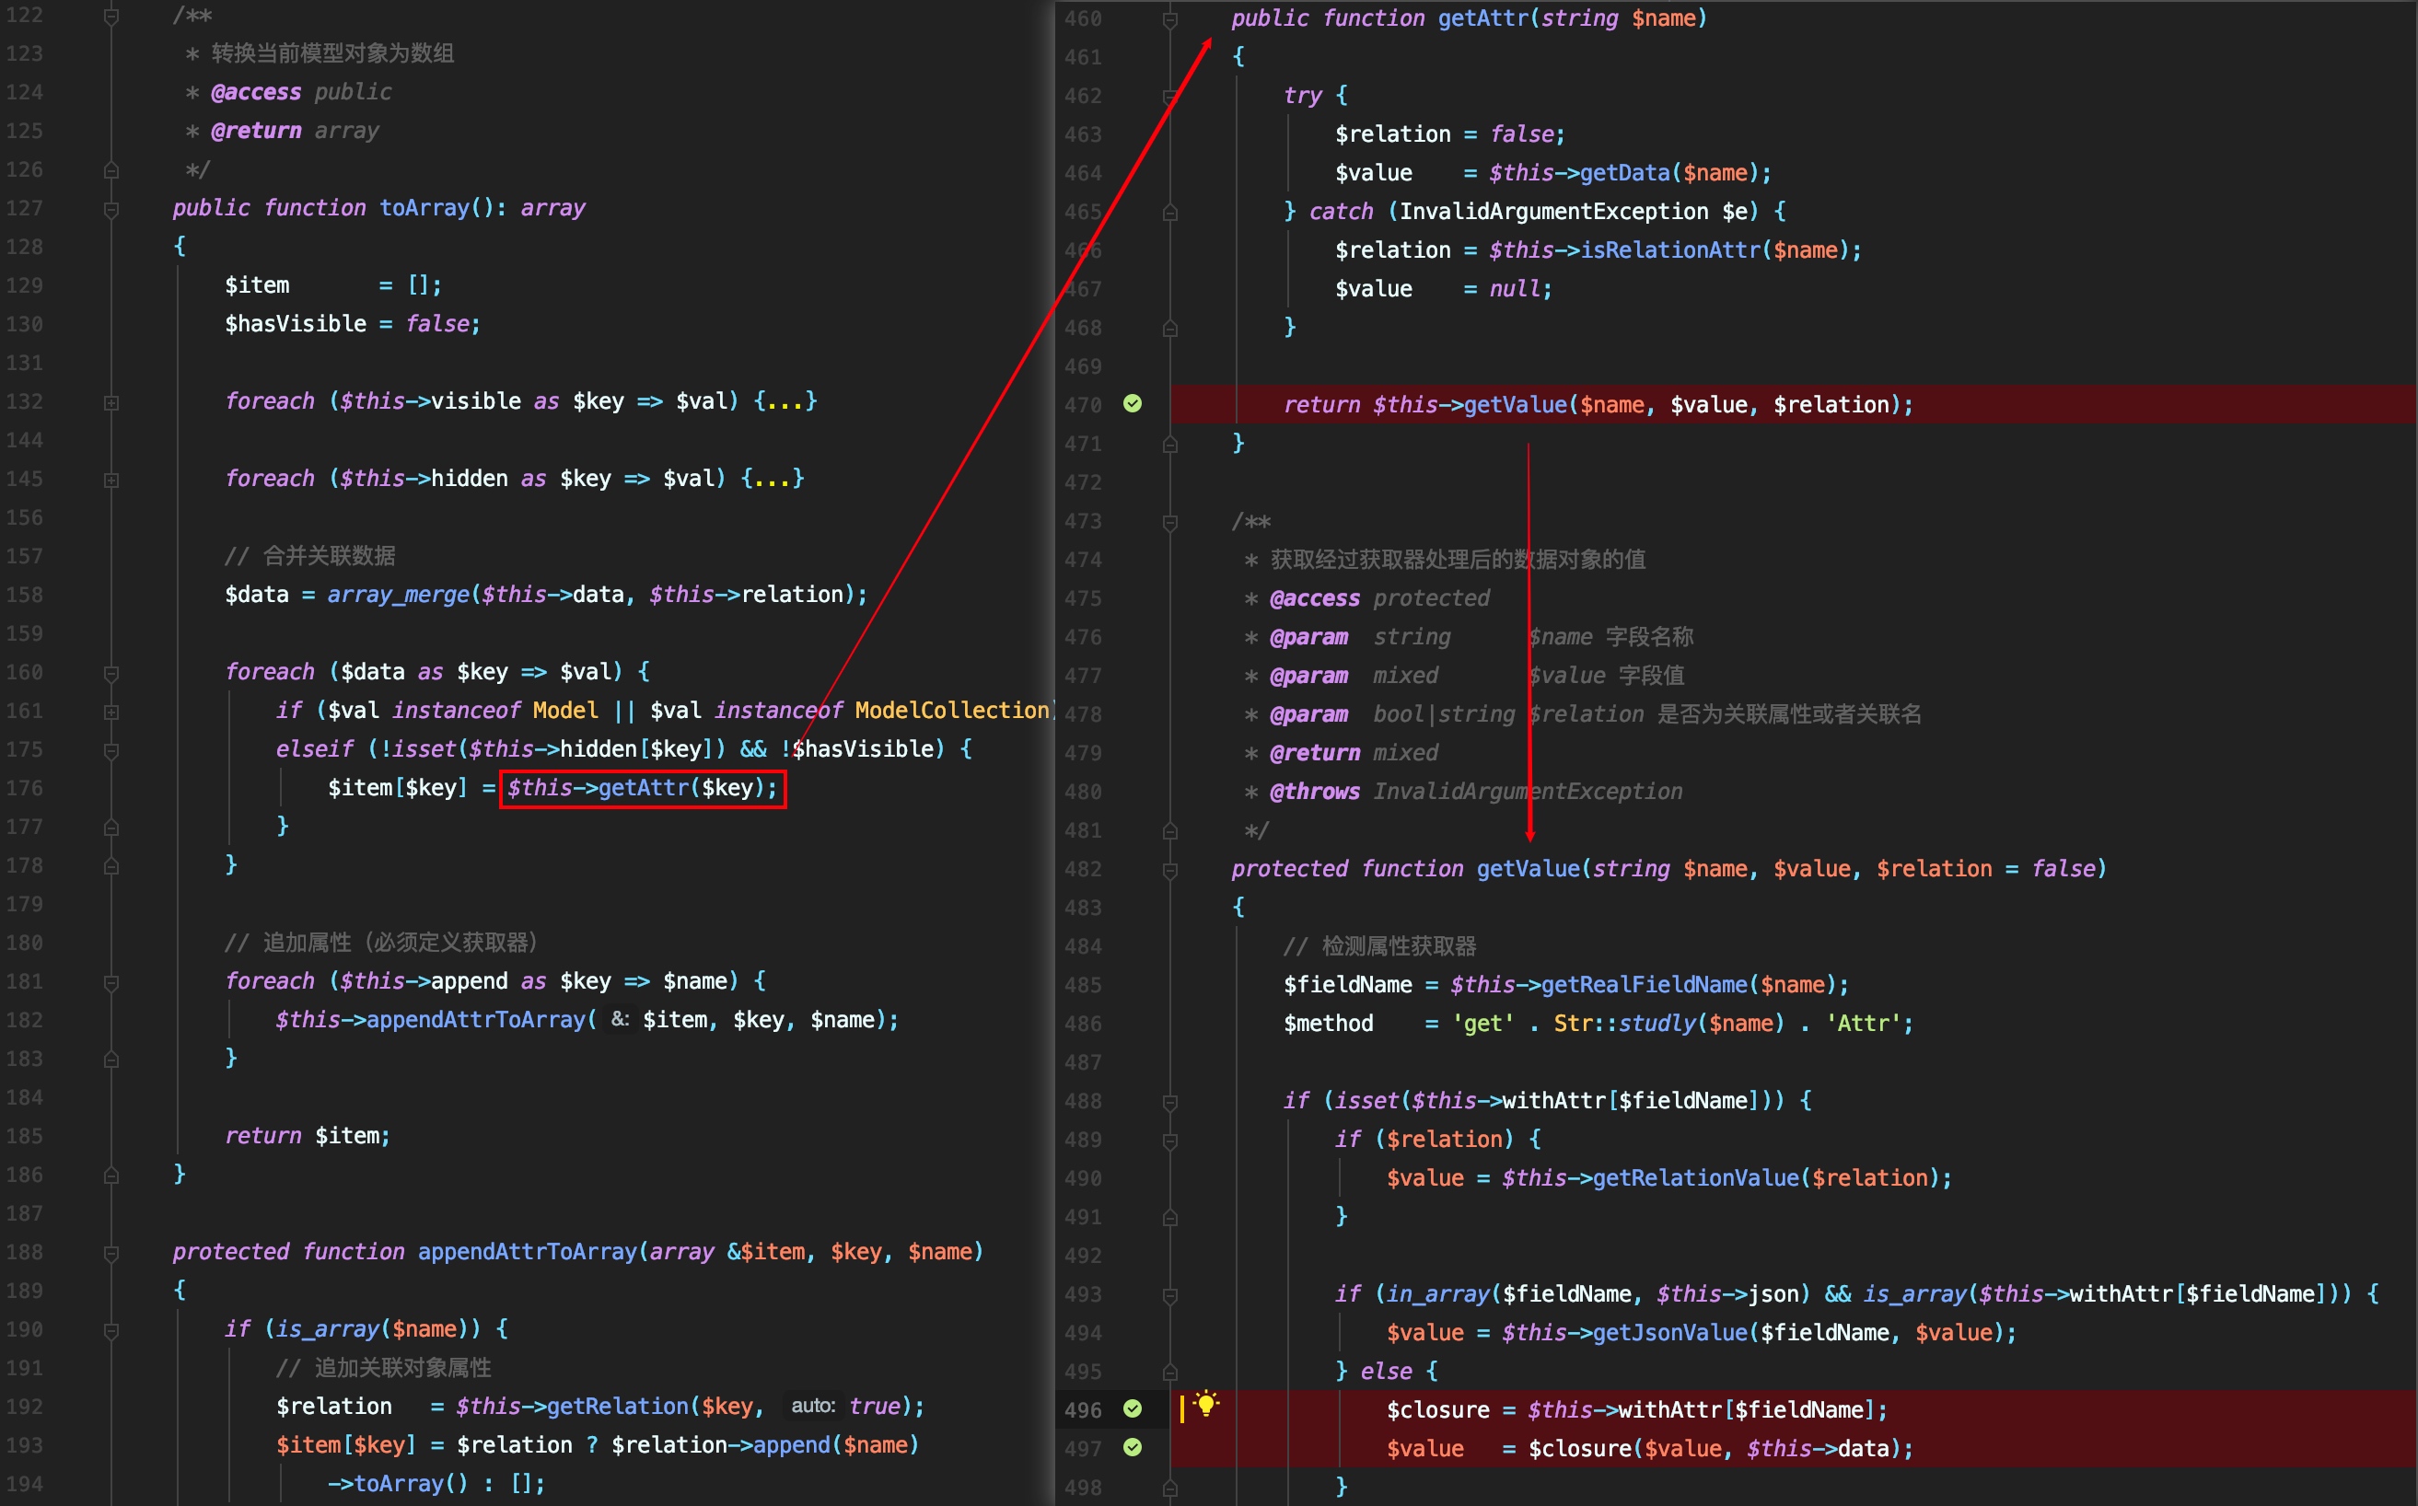2418x1506 pixels.
Task: Collapse the appendAttrToArray function at line 188
Action: click(x=111, y=1253)
